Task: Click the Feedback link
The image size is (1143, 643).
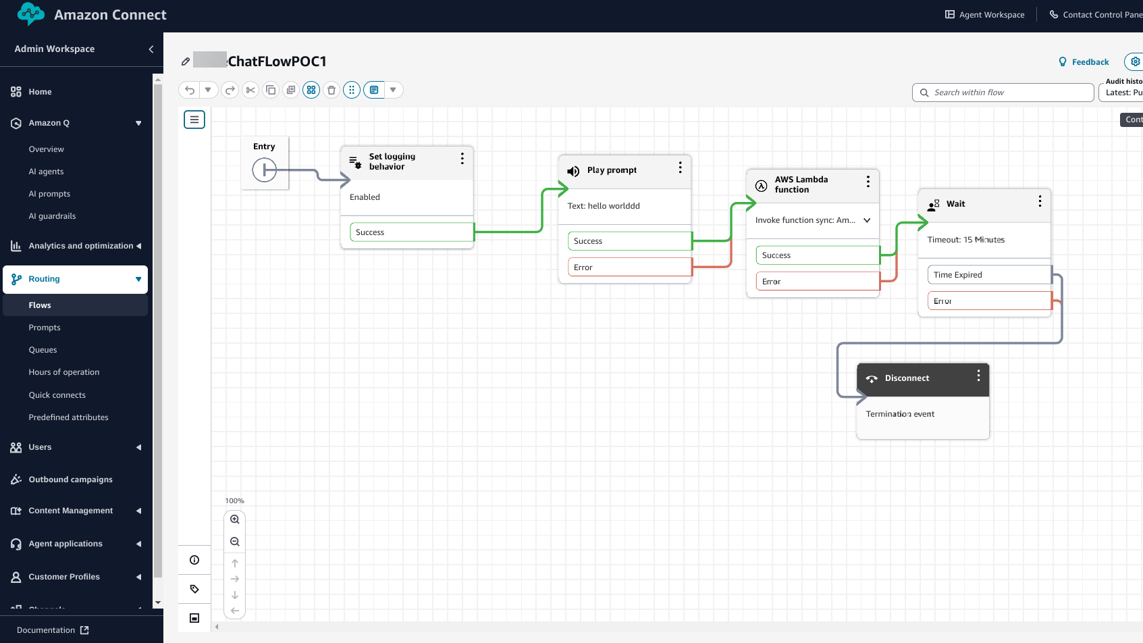Action: pos(1084,62)
